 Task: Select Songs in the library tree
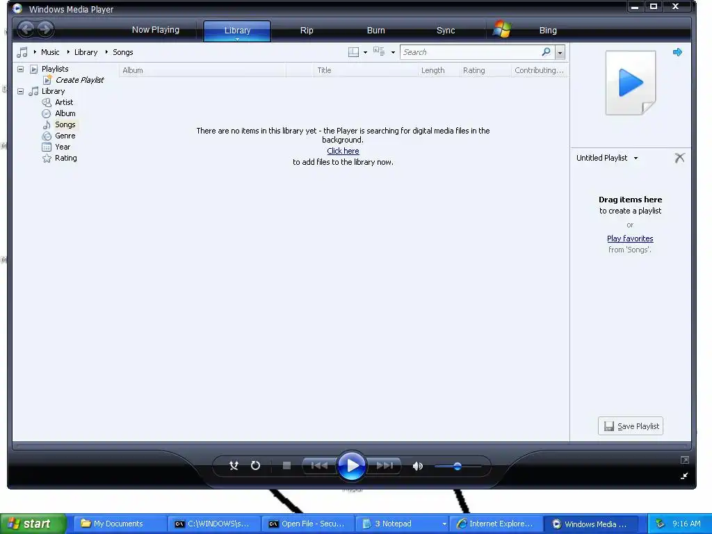65,124
